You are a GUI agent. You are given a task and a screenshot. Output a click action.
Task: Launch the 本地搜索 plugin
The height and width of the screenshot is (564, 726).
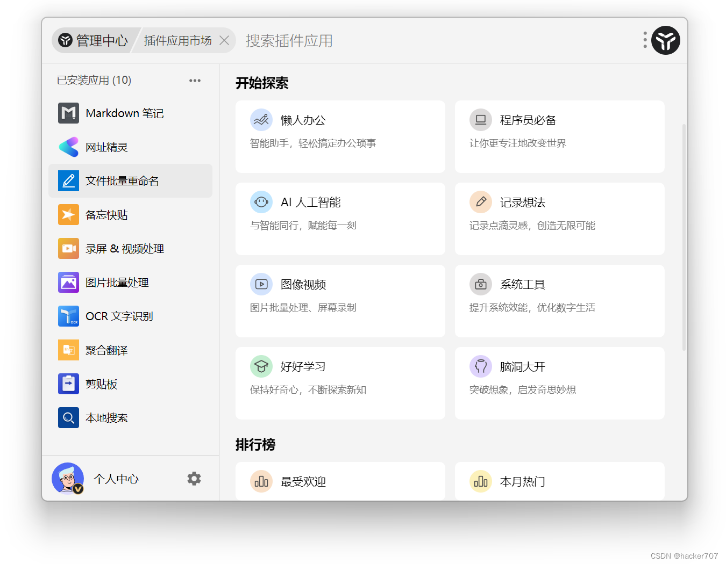106,417
